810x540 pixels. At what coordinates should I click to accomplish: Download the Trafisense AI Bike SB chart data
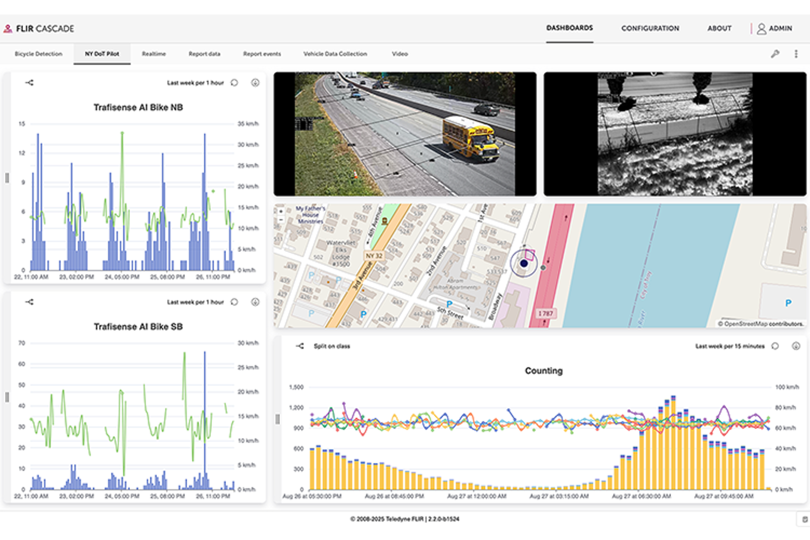pos(255,302)
